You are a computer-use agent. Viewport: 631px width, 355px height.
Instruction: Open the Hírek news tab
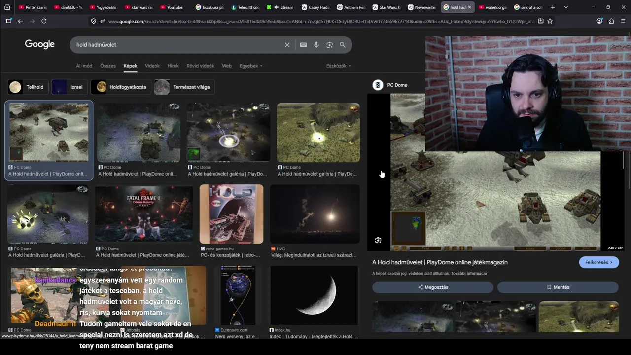pyautogui.click(x=173, y=66)
